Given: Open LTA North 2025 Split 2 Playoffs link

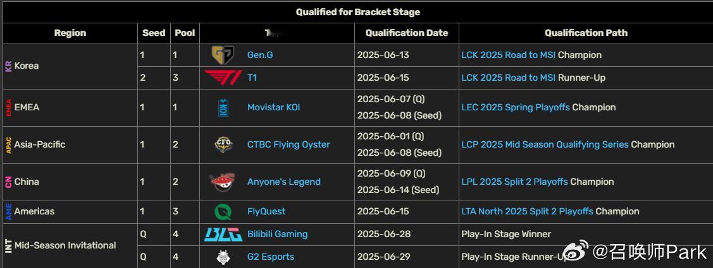Looking at the screenshot, I should [528, 212].
